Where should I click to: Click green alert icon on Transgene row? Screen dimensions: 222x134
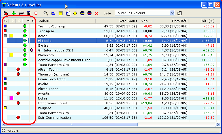pos(25,31)
